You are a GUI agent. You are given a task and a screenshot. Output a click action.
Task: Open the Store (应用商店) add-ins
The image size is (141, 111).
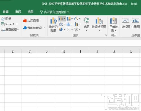[31, 21]
